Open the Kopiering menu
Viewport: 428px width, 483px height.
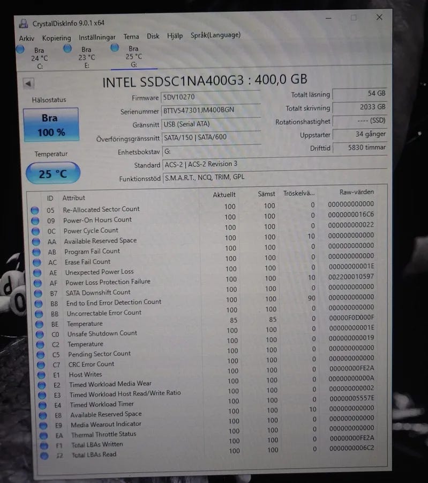coord(57,38)
